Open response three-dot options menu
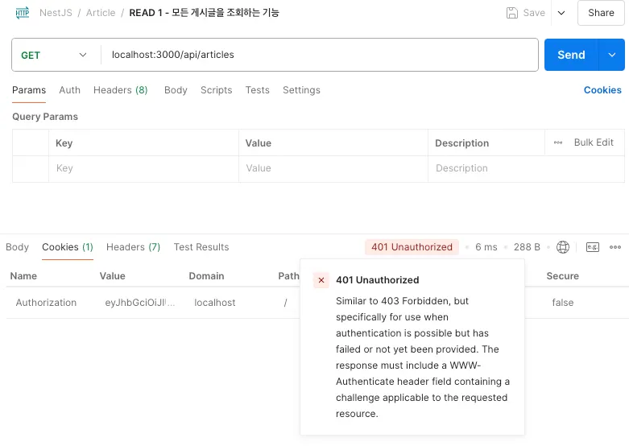The height and width of the screenshot is (446, 629). 615,247
